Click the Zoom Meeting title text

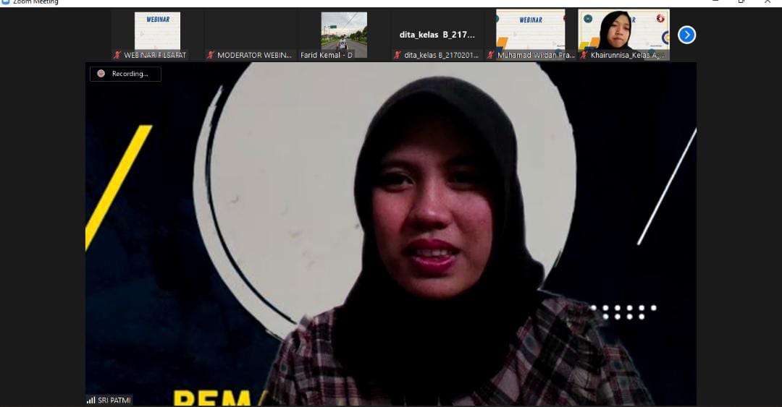(x=35, y=2)
